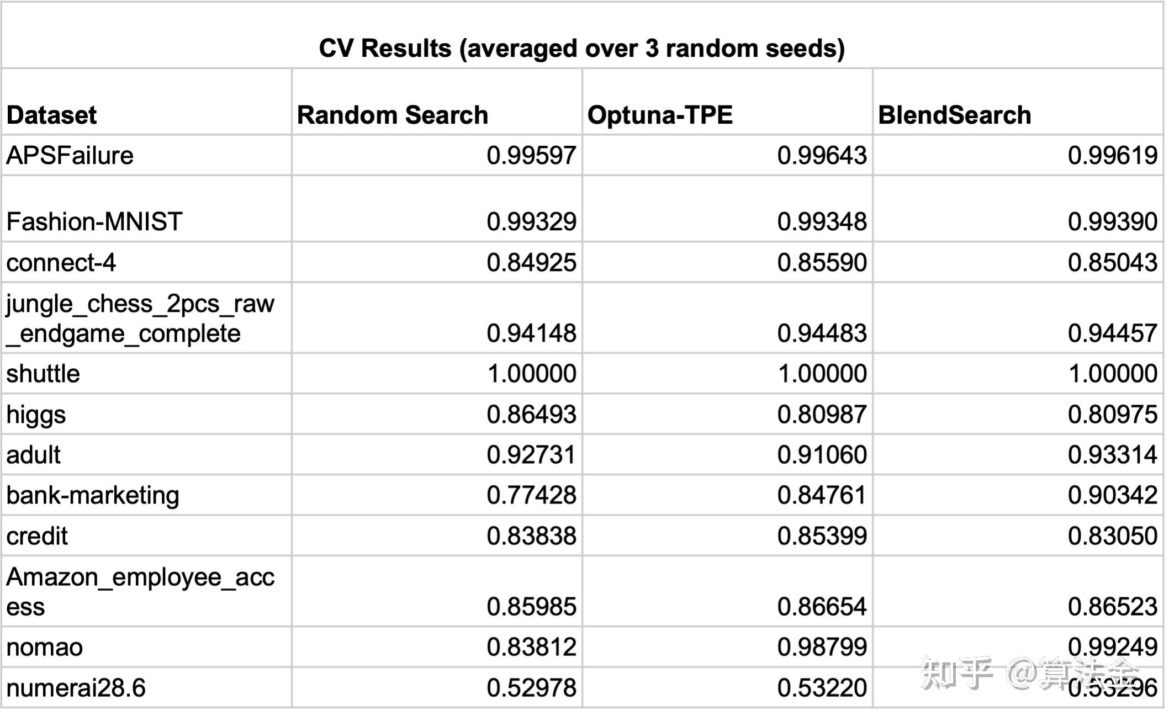1169x721 pixels.
Task: Select the shuttle row label
Action: pyautogui.click(x=43, y=374)
